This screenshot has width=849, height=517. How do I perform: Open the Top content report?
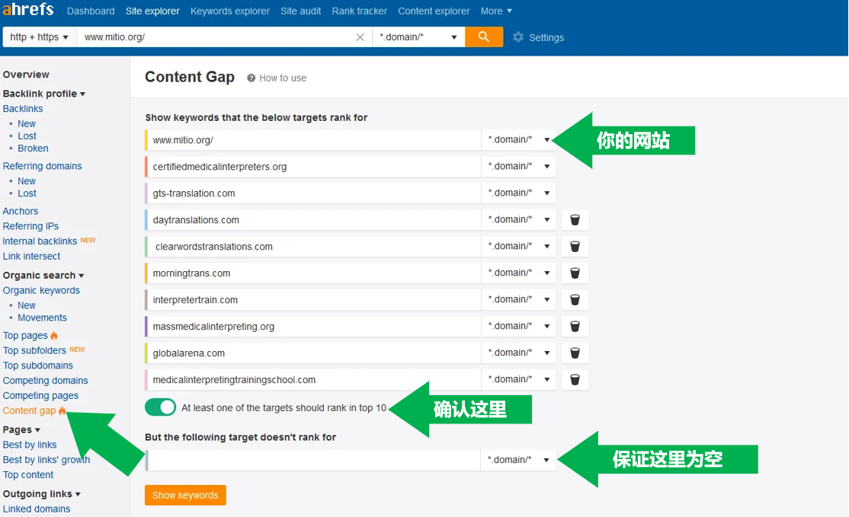tap(28, 475)
